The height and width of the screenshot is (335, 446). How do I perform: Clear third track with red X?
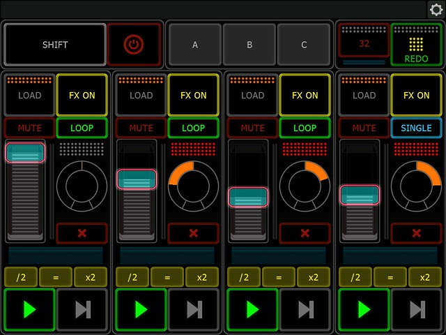[305, 233]
